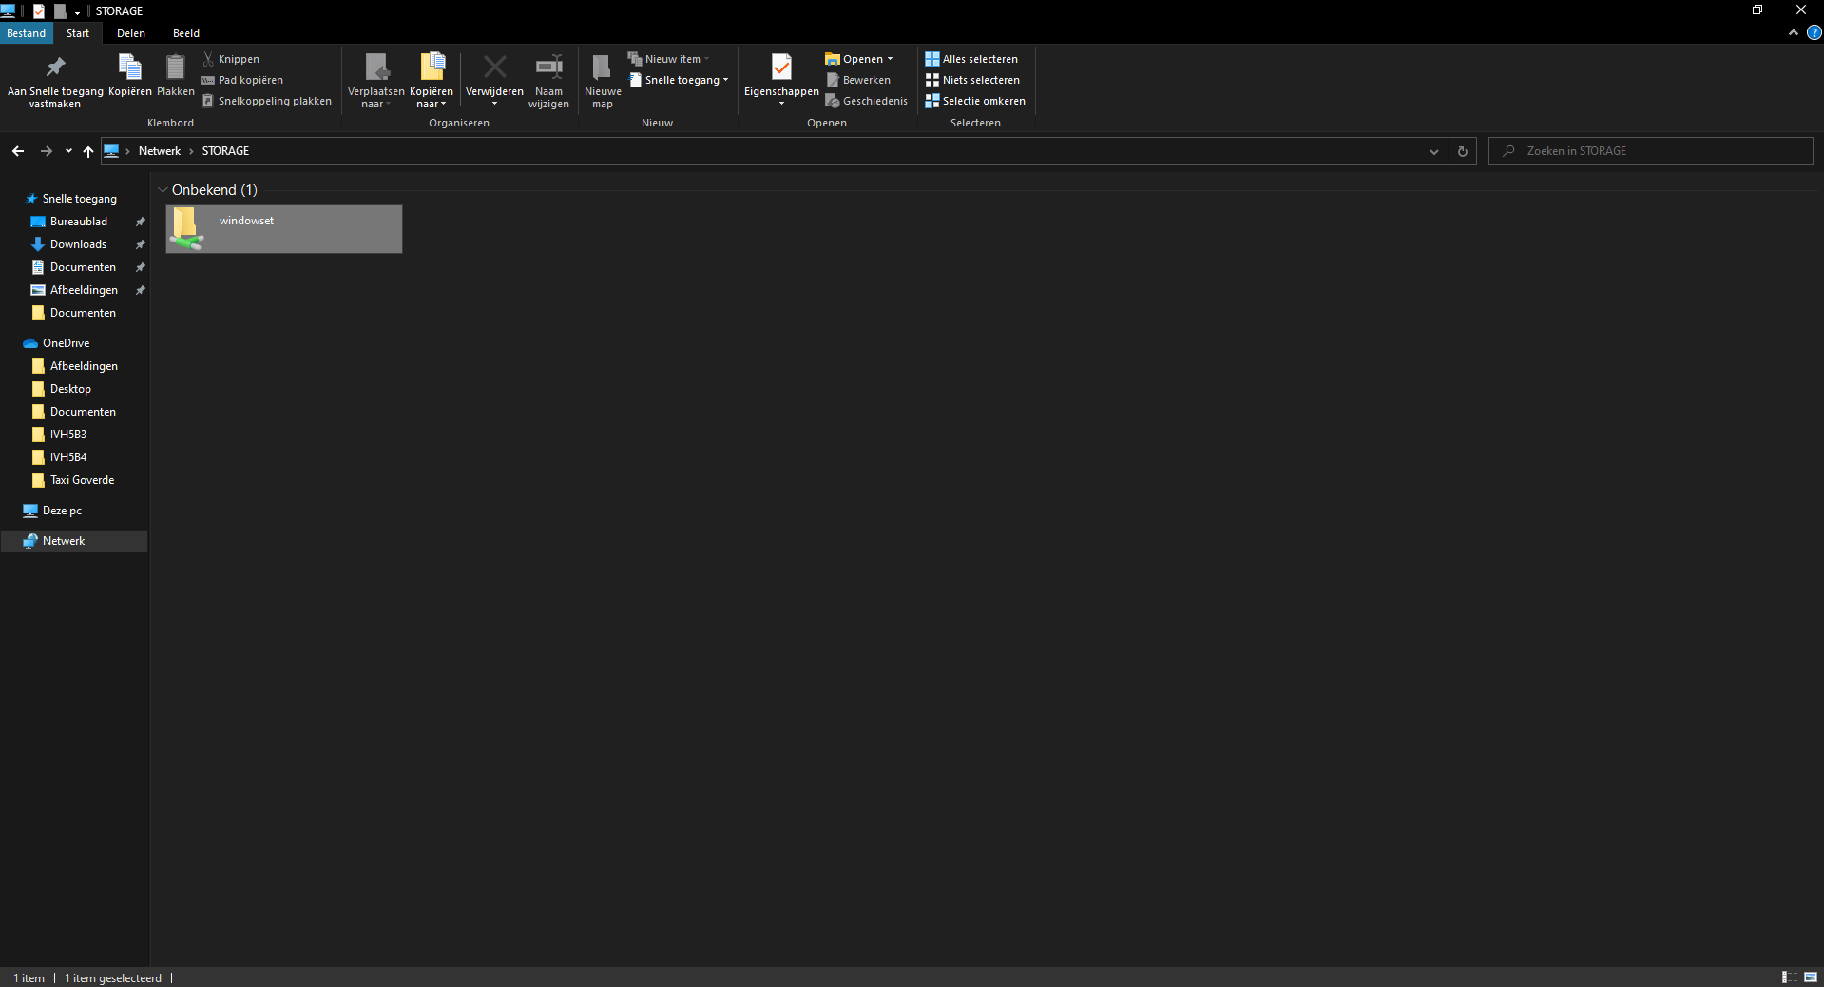The image size is (1824, 987).
Task: Click the Kopiëren ribbon icon
Action: click(x=130, y=75)
